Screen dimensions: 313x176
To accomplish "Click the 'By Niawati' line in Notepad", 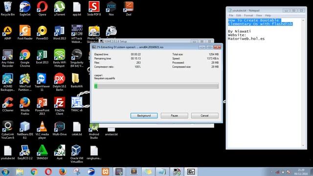I will [239, 31].
